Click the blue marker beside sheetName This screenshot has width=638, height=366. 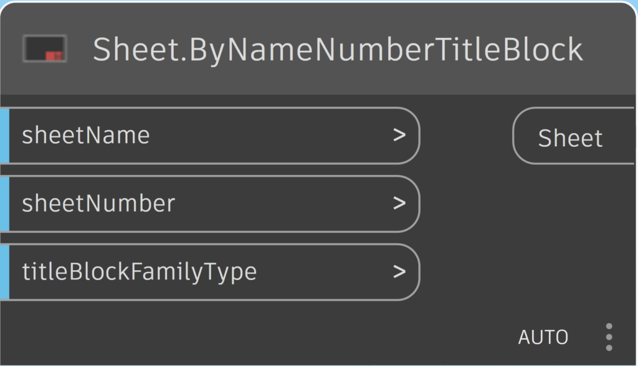[x=4, y=136]
